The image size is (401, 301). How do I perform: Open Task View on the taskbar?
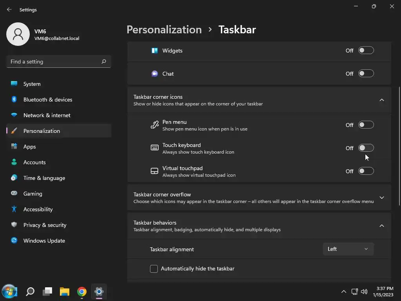(47, 291)
